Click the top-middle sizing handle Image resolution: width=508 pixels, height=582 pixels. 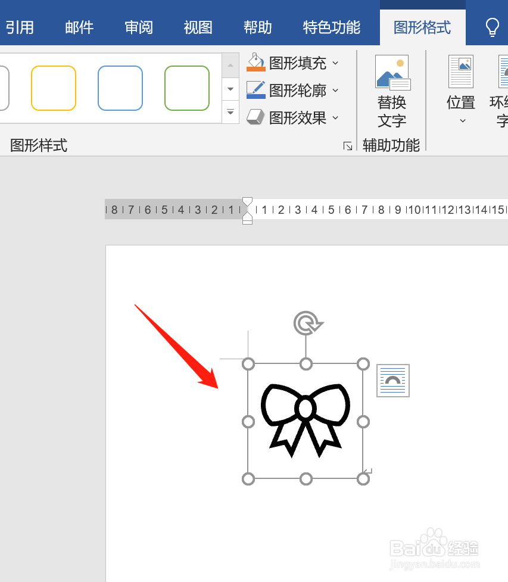coord(306,364)
